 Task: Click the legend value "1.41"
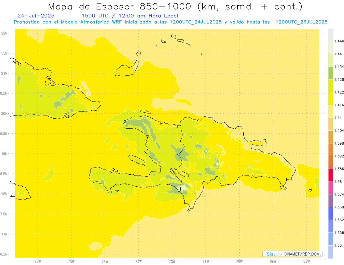pyautogui.click(x=337, y=118)
